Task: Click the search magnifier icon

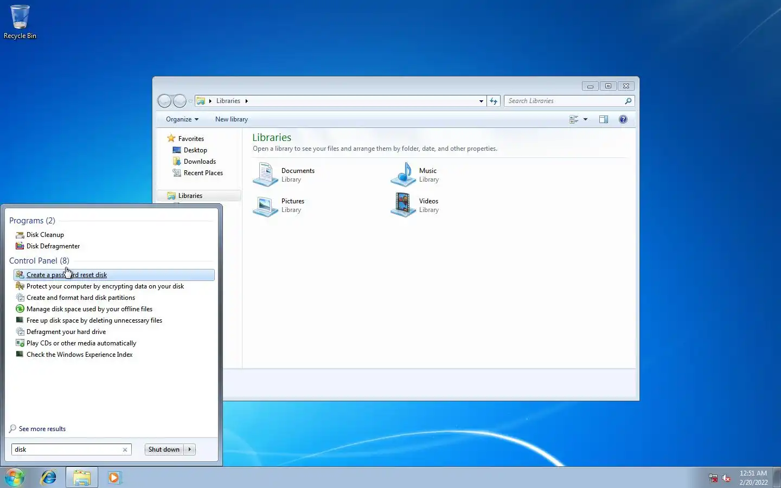Action: click(628, 101)
